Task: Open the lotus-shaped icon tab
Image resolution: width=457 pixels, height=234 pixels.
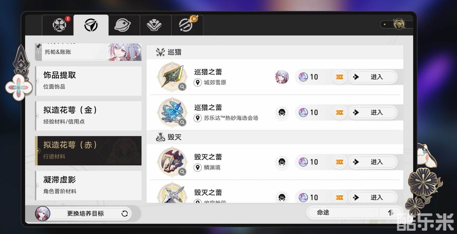Action: 154,25
